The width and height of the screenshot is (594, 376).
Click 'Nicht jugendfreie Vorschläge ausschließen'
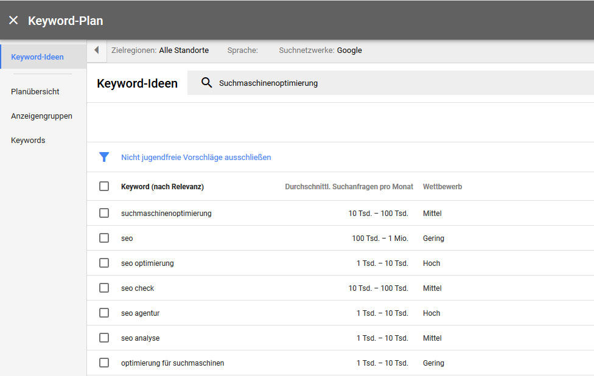195,157
